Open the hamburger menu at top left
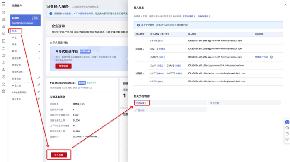 tap(3, 4)
